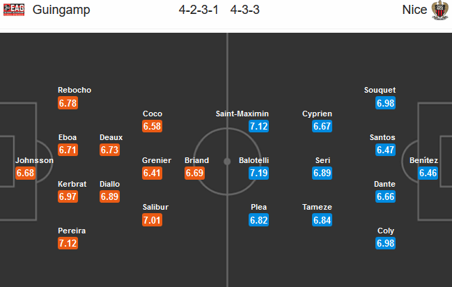The width and height of the screenshot is (452, 287).
Task: Click Salibur's 7.01 rating badge
Action: point(153,219)
